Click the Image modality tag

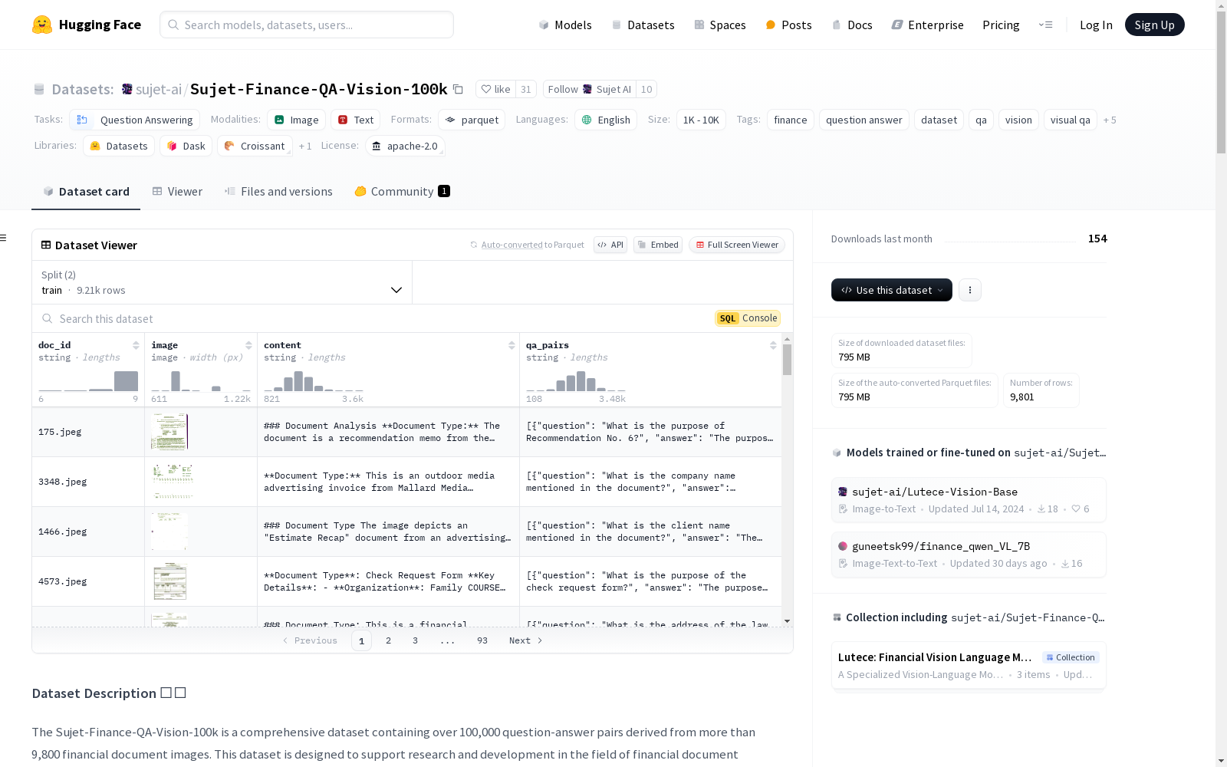[x=297, y=120]
